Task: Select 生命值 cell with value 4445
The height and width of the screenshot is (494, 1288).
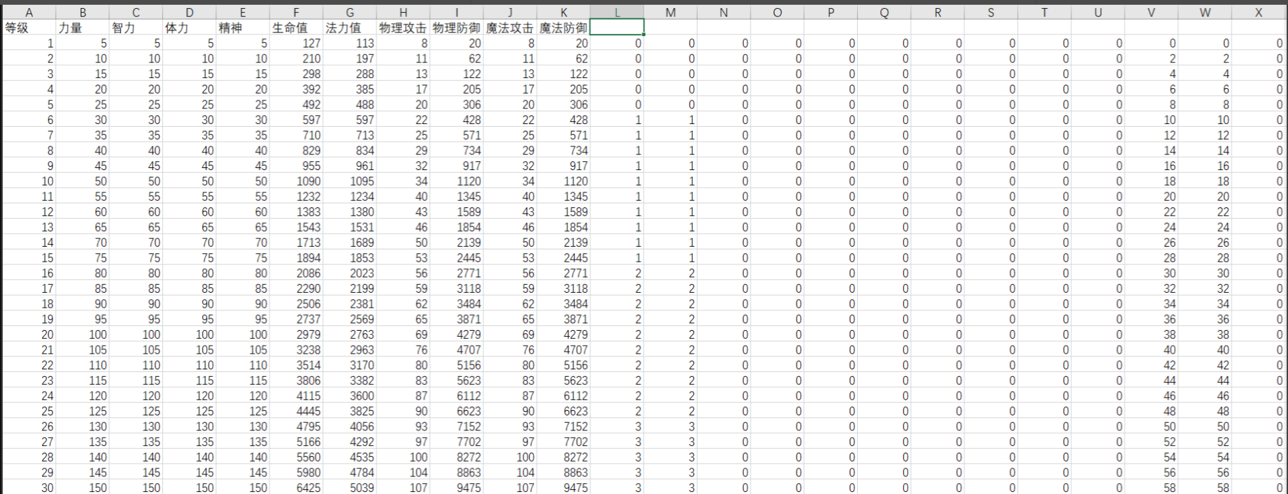Action: 296,411
